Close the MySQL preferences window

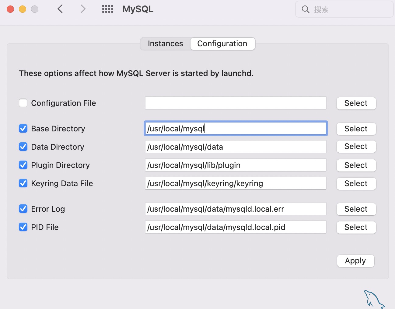10,9
